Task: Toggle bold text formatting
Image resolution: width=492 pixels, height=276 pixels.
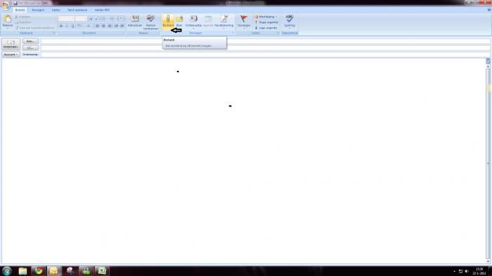Action: 61,26
